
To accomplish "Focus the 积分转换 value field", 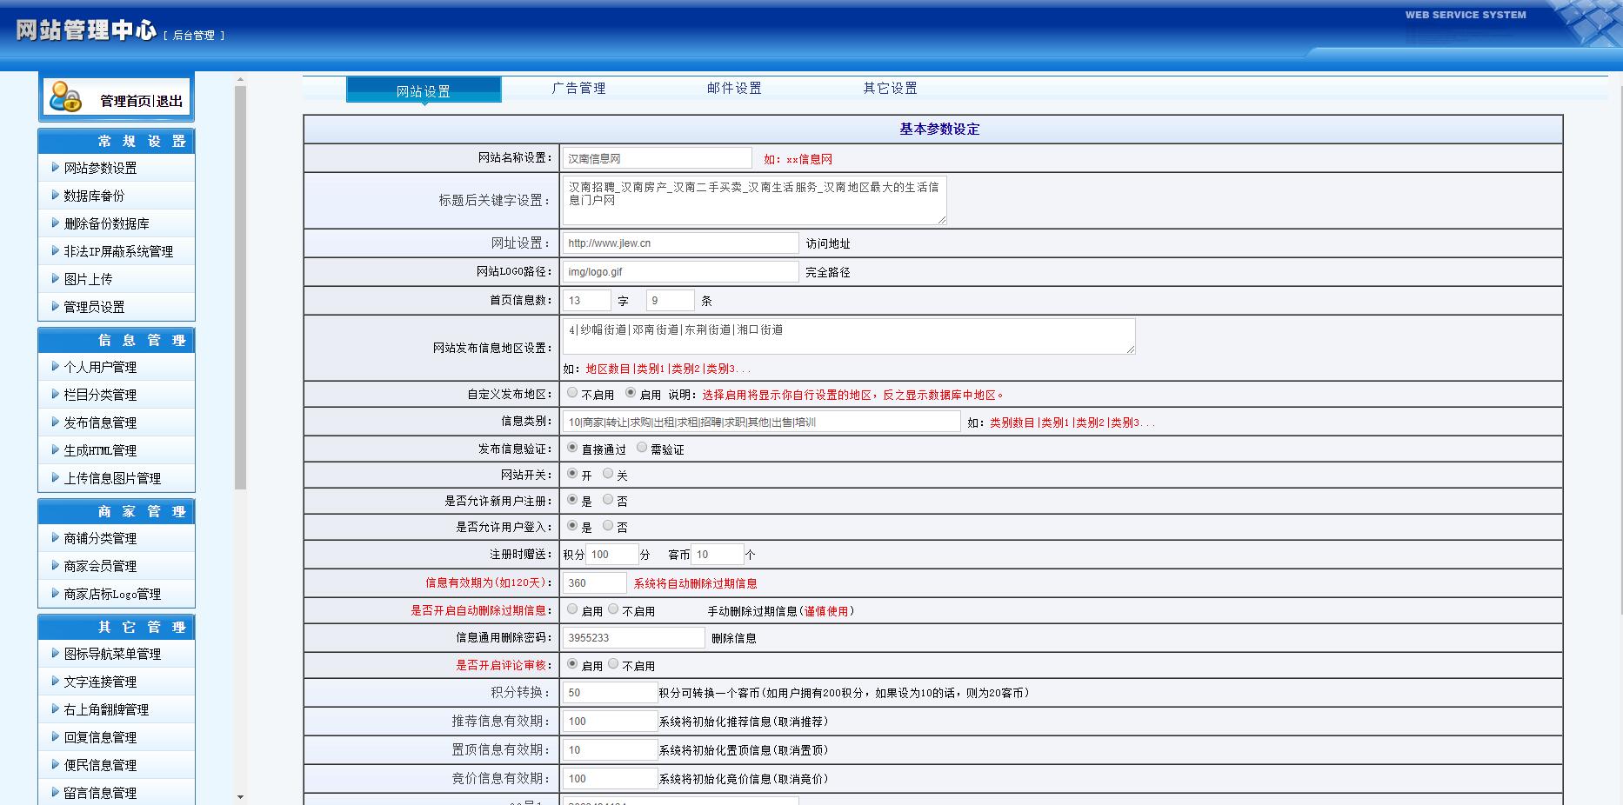I will 610,693.
